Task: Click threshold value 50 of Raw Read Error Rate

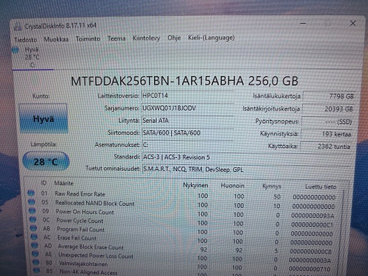Action: (x=277, y=197)
